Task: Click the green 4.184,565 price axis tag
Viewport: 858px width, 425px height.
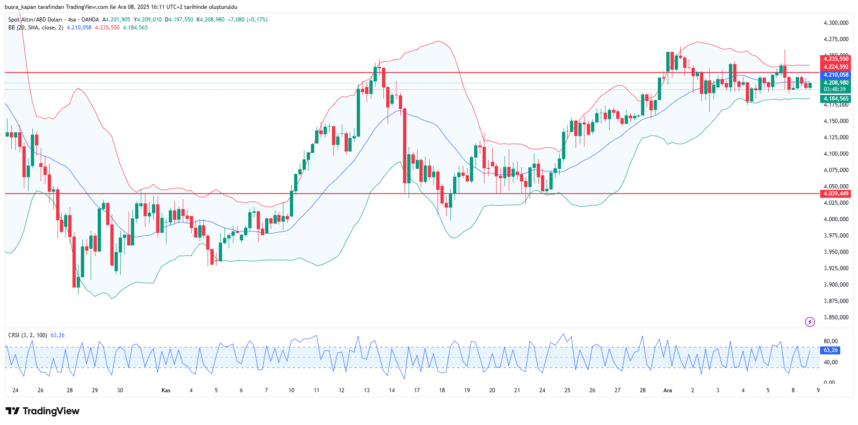Action: tap(836, 99)
